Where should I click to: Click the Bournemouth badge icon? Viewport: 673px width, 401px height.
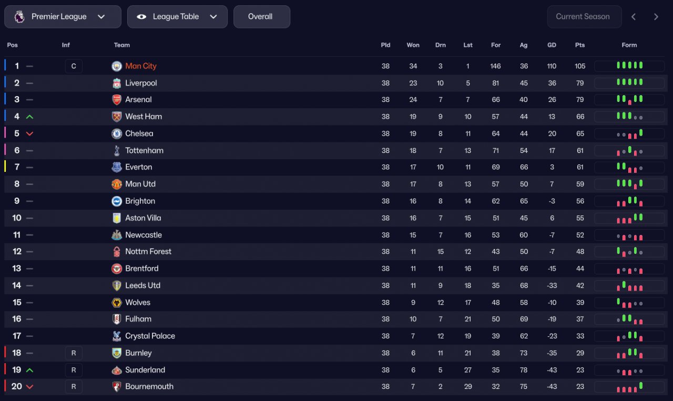117,387
